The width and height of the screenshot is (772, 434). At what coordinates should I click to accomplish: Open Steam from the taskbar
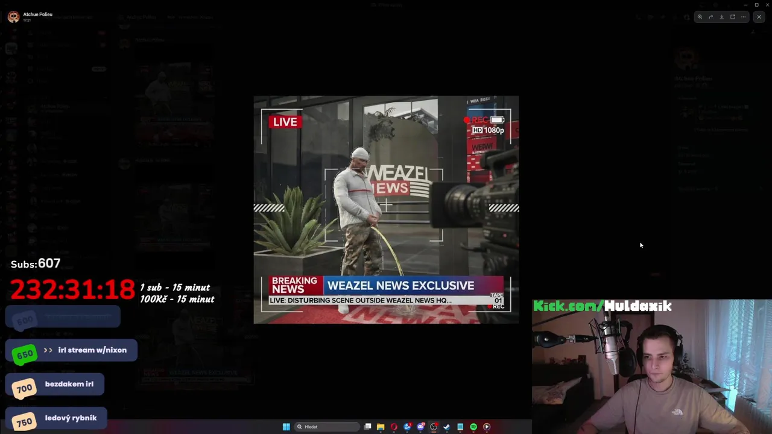(x=447, y=427)
